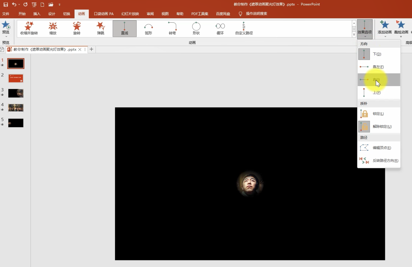Select the 转弯 turn motion path
Screen dimensions: 412x267
172,28
